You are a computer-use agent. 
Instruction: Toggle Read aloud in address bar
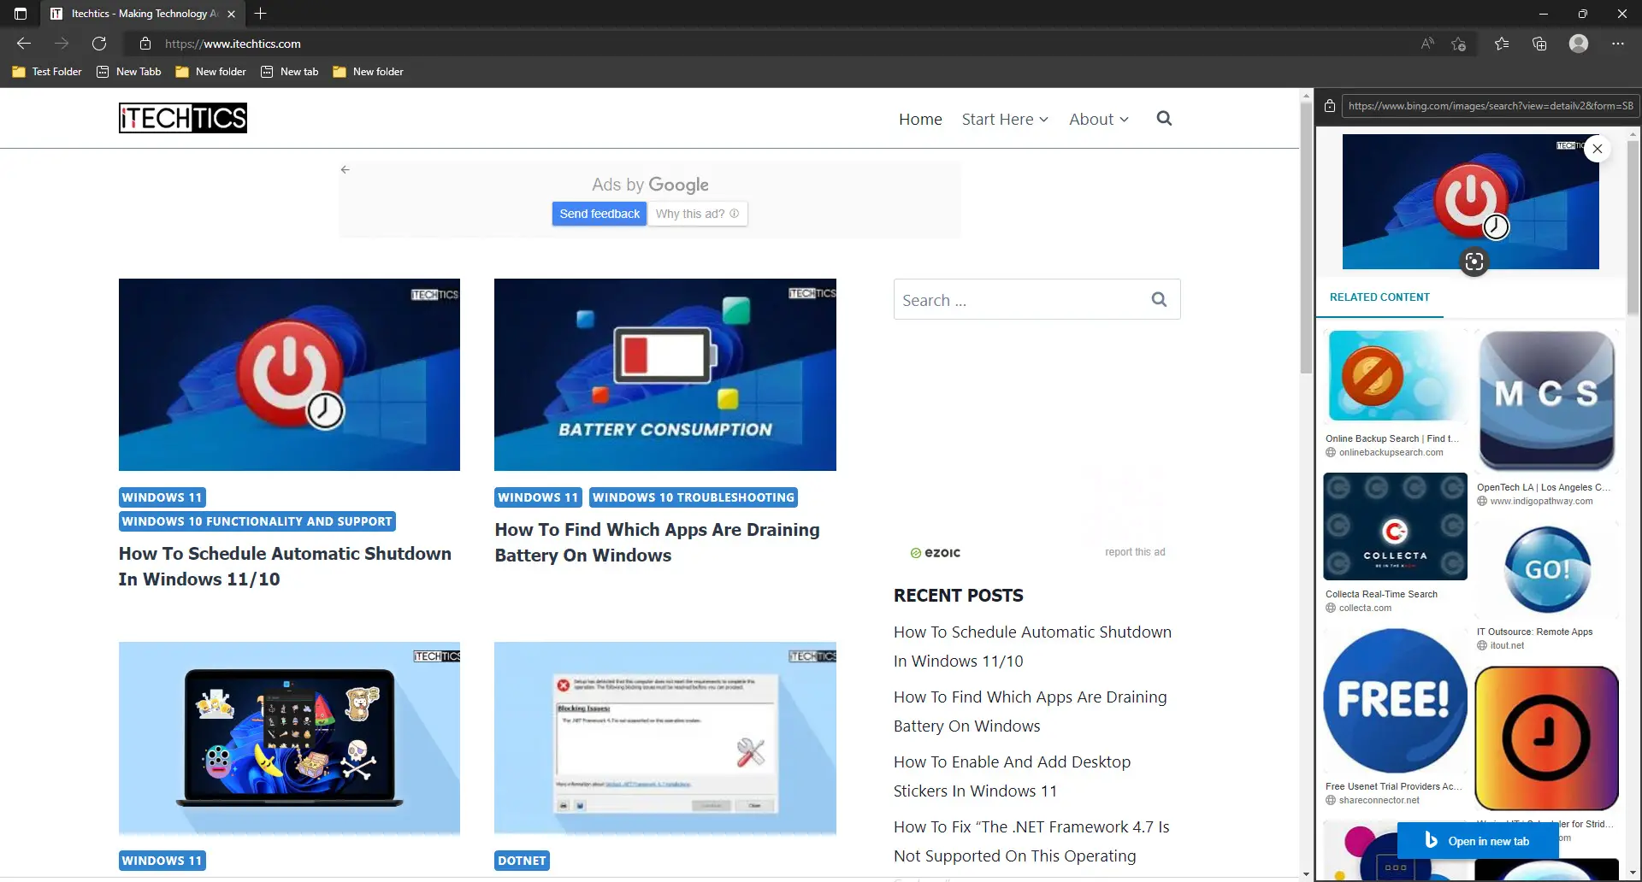pos(1427,44)
